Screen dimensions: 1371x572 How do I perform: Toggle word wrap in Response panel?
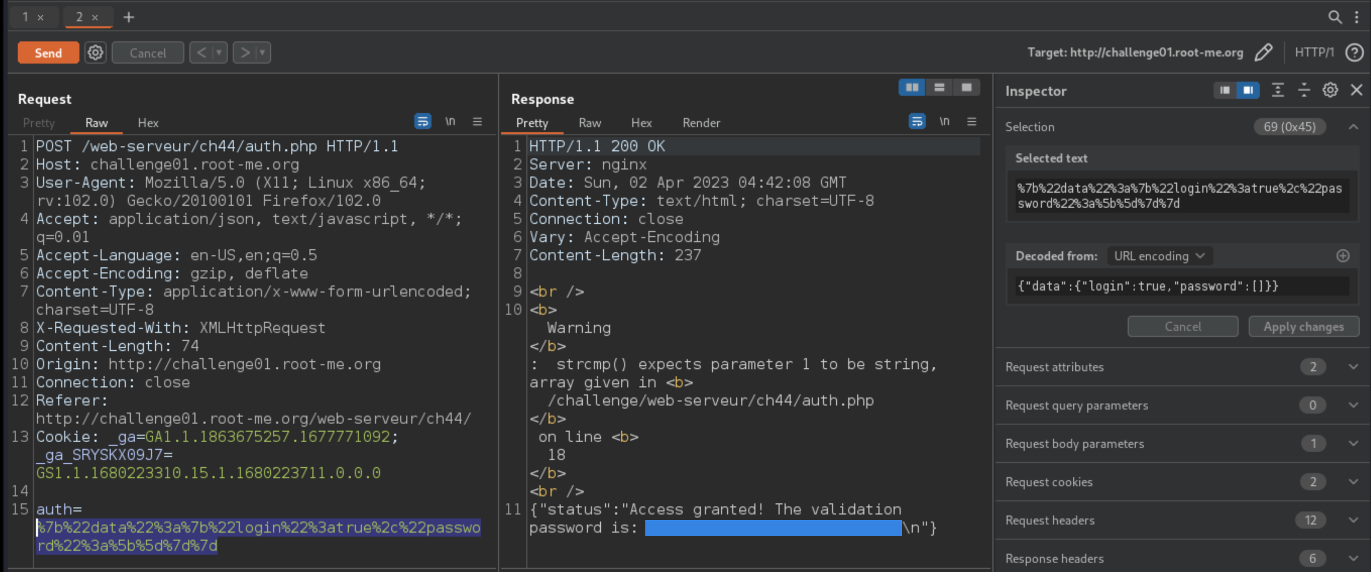(917, 122)
